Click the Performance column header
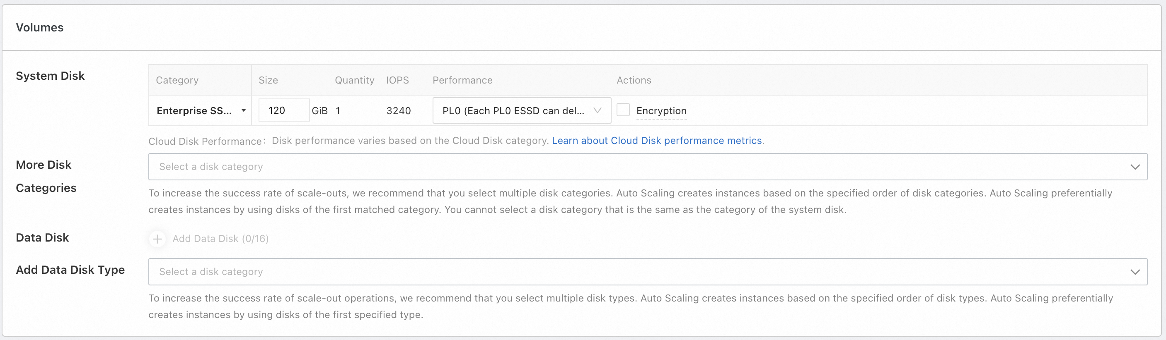 point(462,80)
